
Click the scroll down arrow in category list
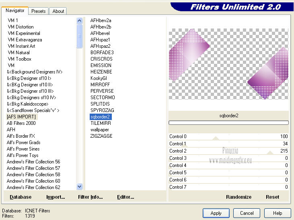point(80,187)
